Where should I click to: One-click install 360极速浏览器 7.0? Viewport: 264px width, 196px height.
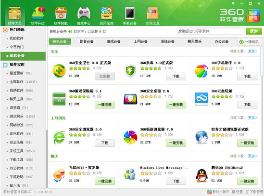tap(176, 143)
